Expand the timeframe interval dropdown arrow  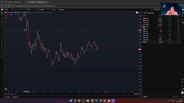coord(32,10)
